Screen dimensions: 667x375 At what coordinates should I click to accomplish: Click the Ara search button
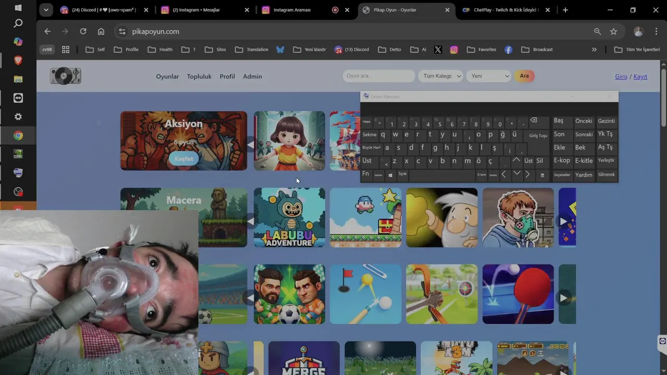coord(524,76)
